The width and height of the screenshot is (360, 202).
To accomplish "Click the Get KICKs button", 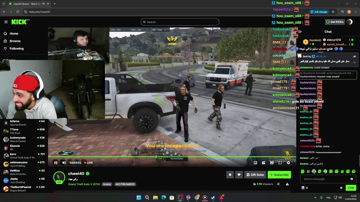I will coord(335,22).
